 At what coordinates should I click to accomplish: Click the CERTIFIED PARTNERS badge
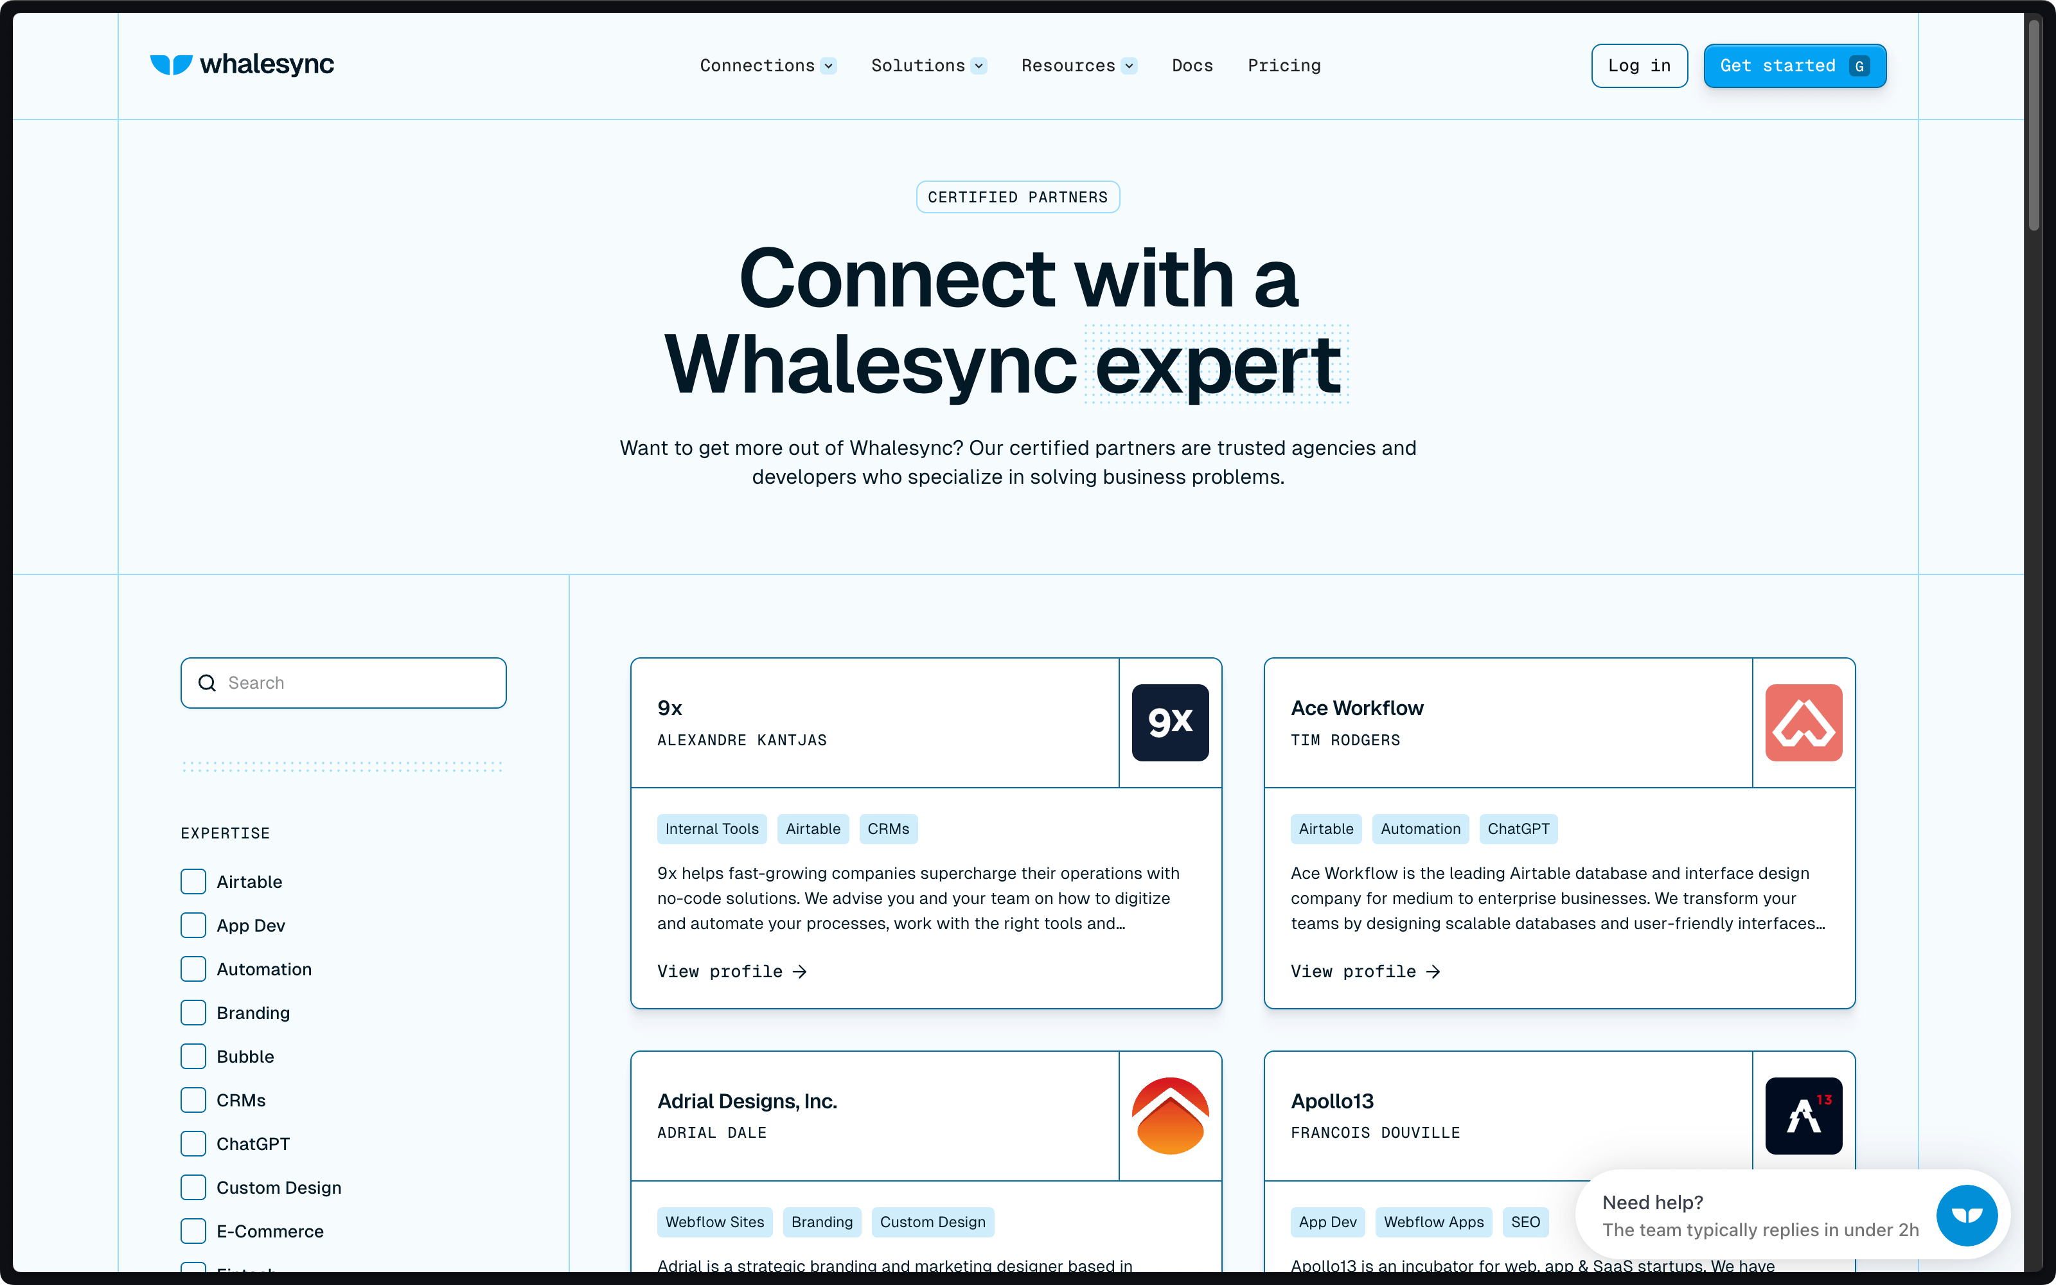click(x=1018, y=197)
